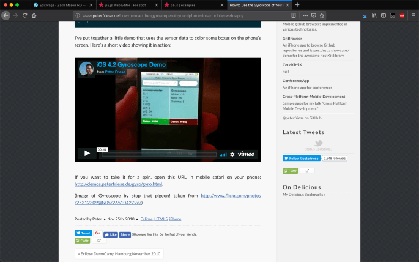Adjust the Vimeo volume bars

223,154
